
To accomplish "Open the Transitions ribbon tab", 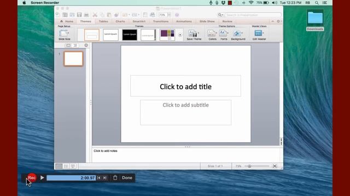I will [x=161, y=21].
